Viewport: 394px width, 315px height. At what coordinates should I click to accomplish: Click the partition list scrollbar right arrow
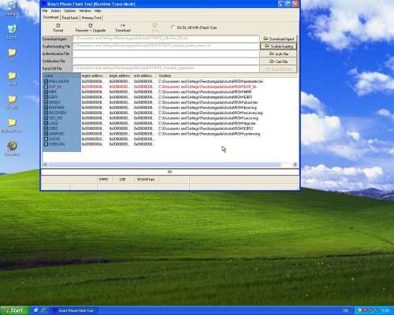click(295, 165)
